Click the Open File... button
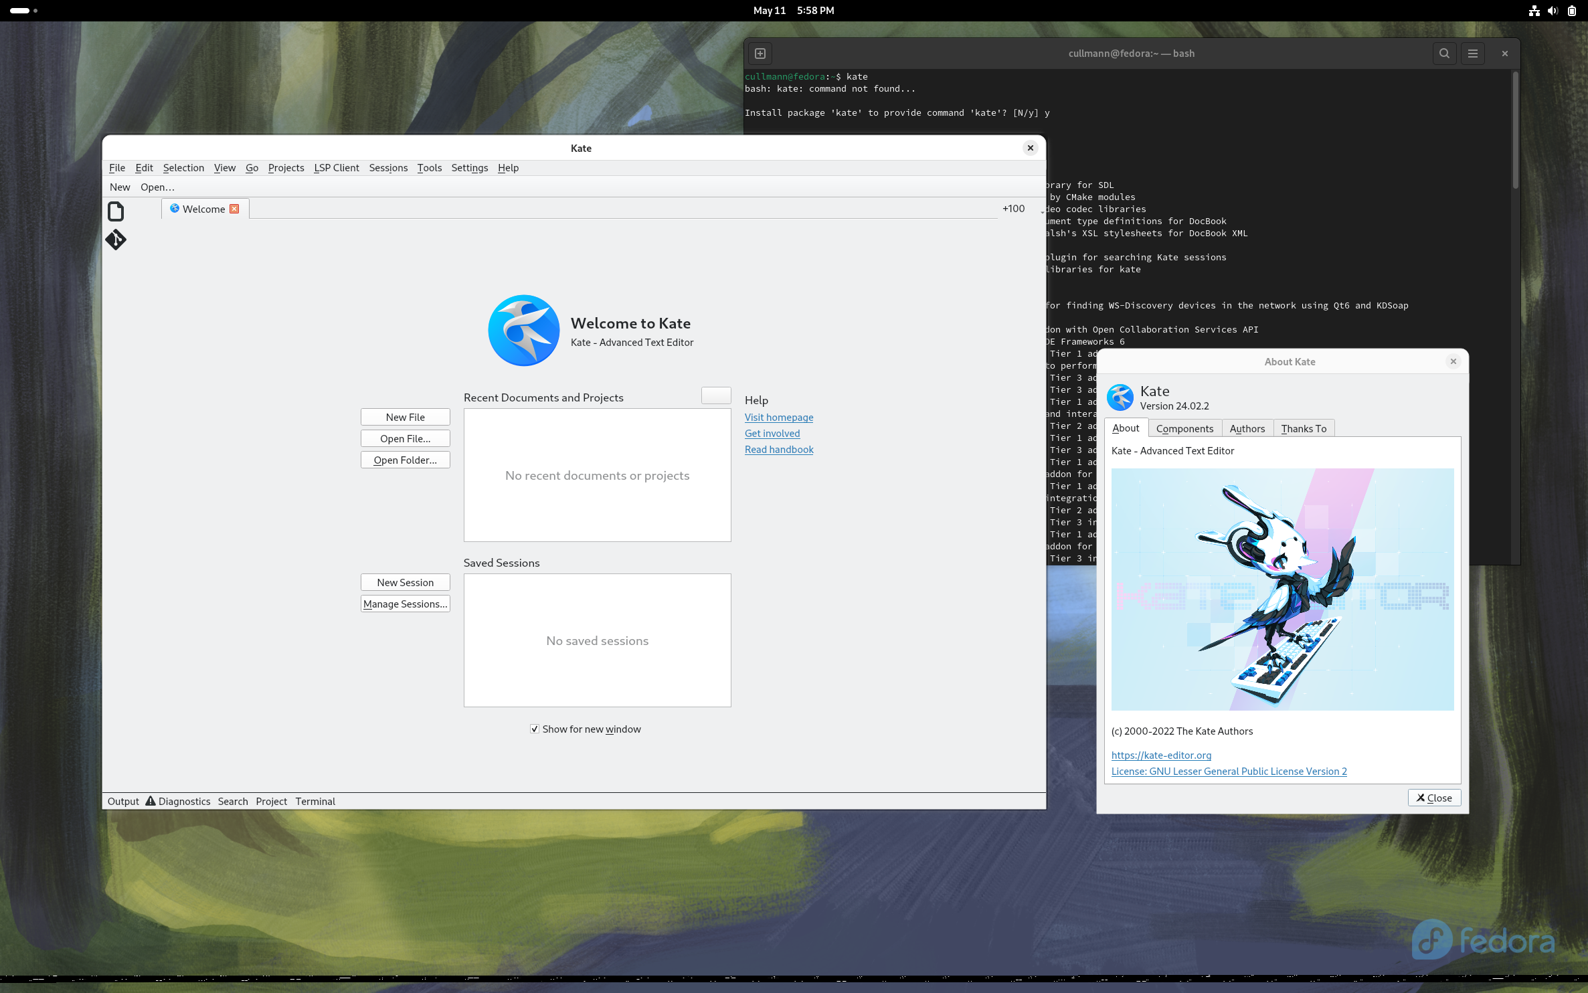Screen dimensions: 1588x993 [405, 438]
